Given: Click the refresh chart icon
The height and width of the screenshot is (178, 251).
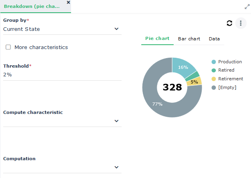Looking at the screenshot, I should click(229, 23).
